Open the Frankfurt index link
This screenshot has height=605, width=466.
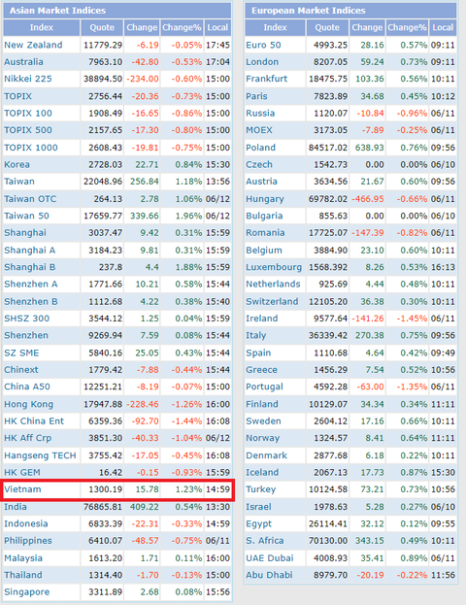(267, 79)
